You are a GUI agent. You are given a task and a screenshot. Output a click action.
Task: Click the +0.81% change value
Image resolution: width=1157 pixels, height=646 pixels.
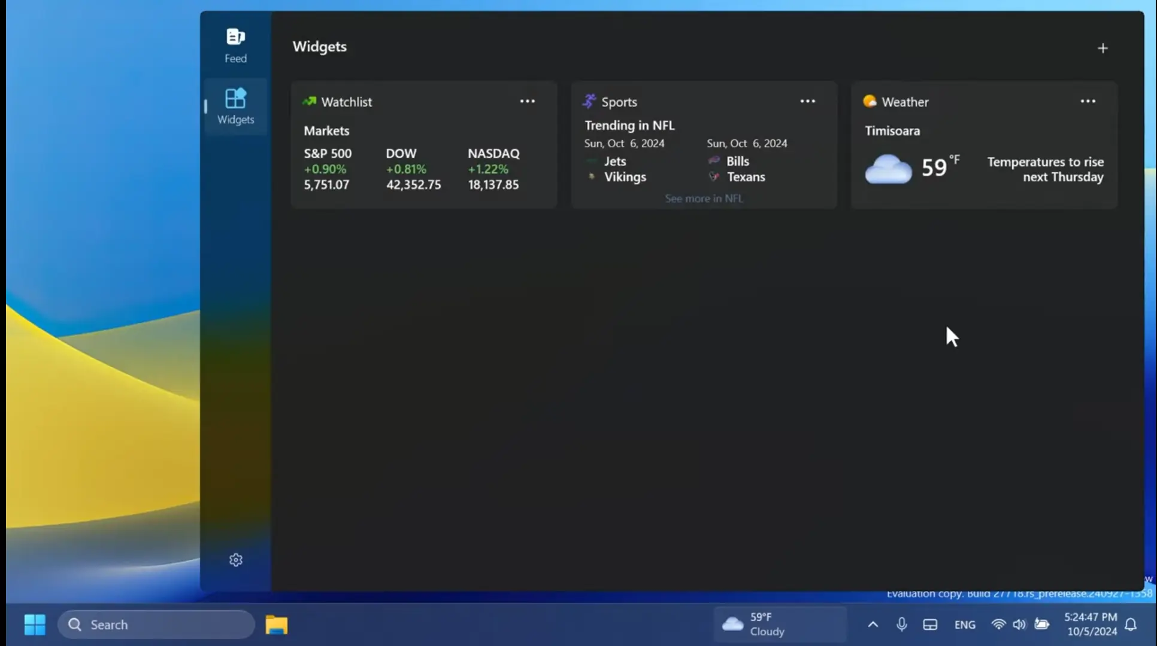(406, 169)
